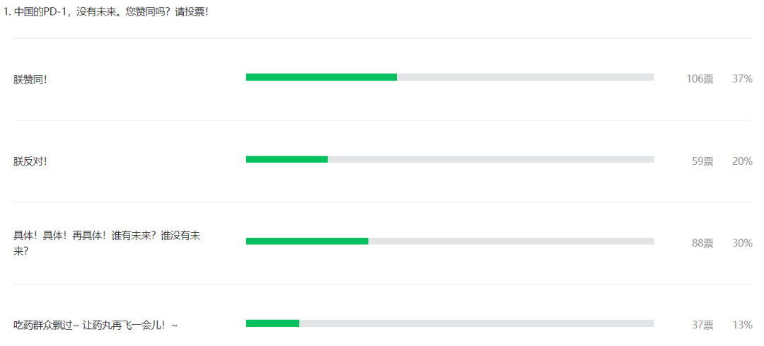Click the 37% percentage label
This screenshot has width=764, height=346.
pyautogui.click(x=742, y=79)
